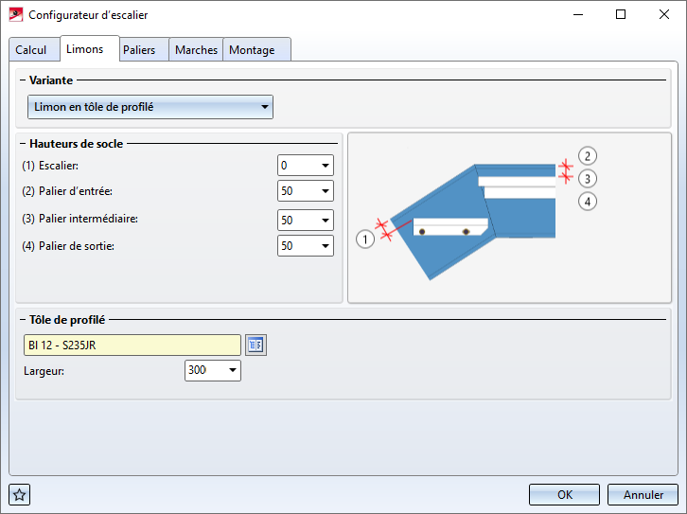Open the profile sheet catalog icon
This screenshot has width=687, height=514.
[x=255, y=345]
